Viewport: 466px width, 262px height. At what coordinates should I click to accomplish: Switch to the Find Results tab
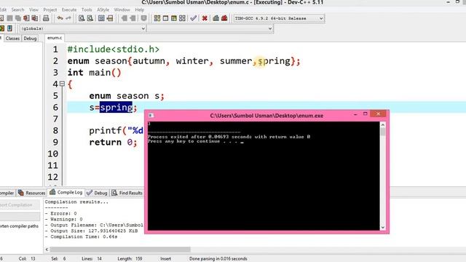point(127,193)
